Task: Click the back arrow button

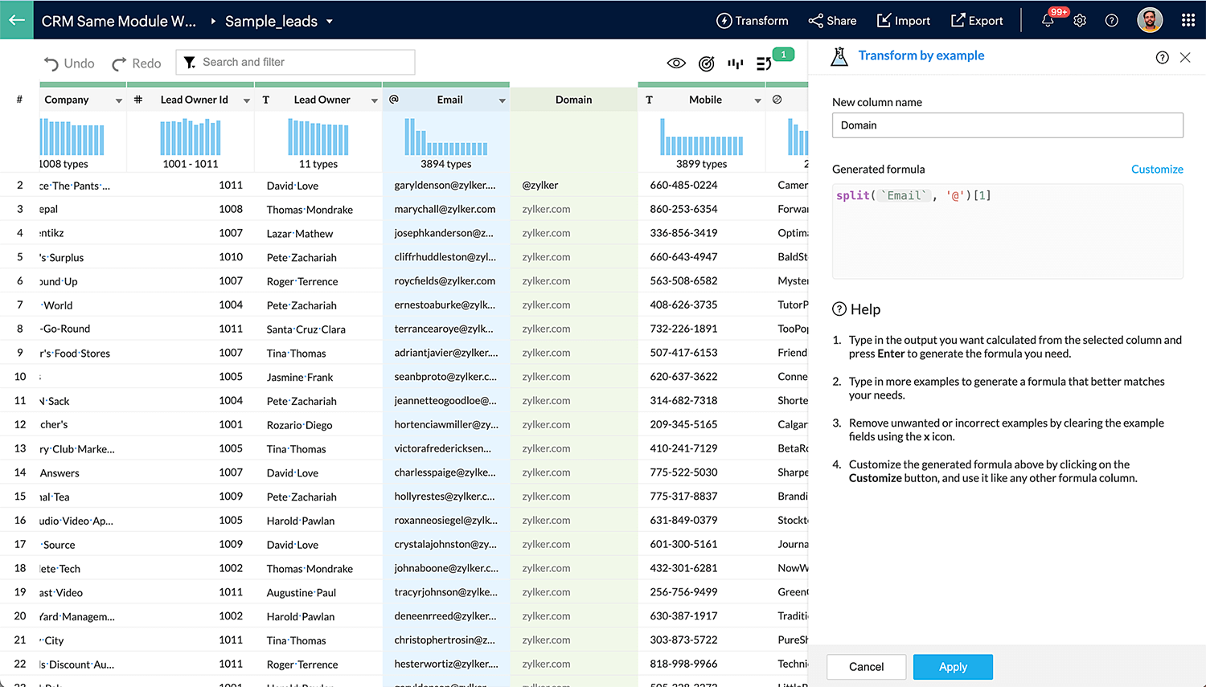Action: pyautogui.click(x=16, y=20)
